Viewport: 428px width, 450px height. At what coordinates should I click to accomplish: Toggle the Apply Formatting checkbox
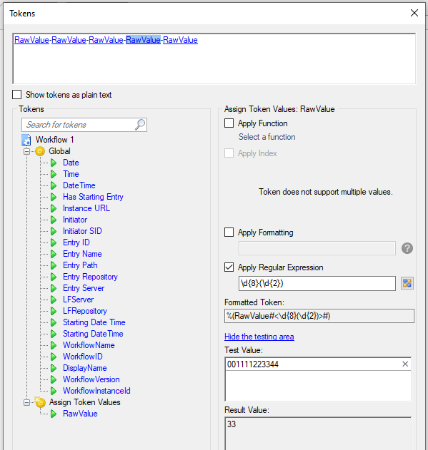click(x=229, y=232)
